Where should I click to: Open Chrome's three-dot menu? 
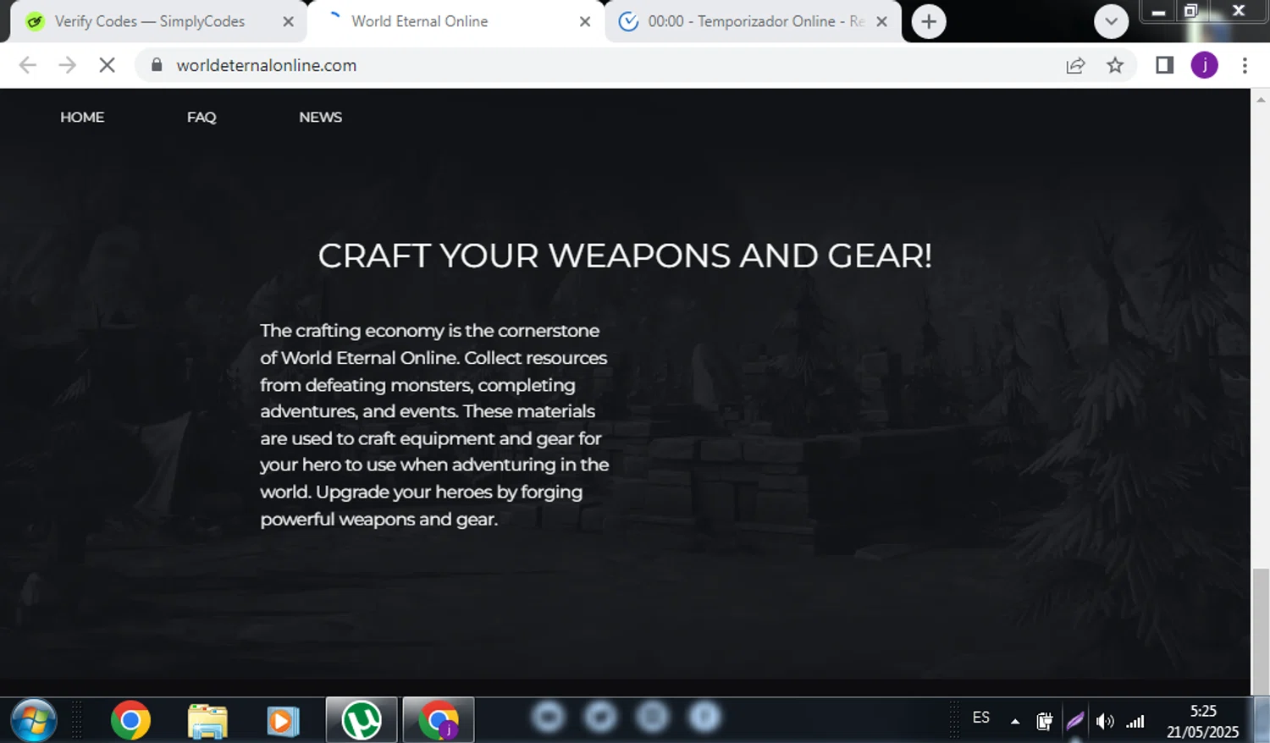1244,65
